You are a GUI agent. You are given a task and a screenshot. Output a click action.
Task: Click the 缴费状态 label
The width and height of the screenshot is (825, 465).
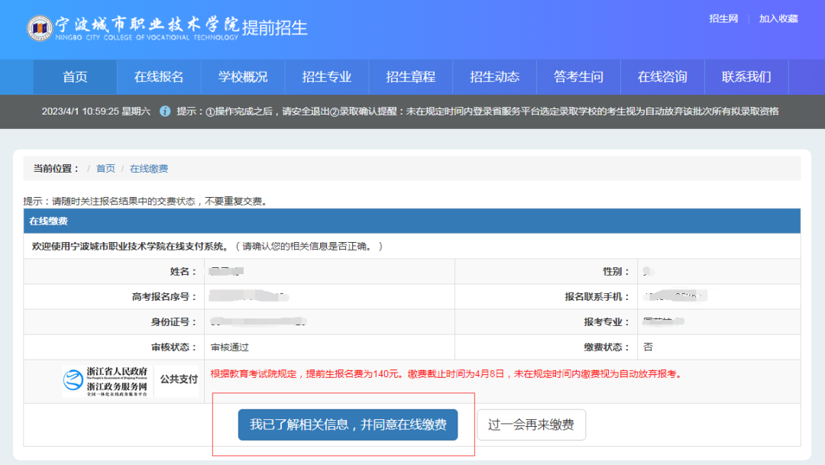tap(607, 347)
